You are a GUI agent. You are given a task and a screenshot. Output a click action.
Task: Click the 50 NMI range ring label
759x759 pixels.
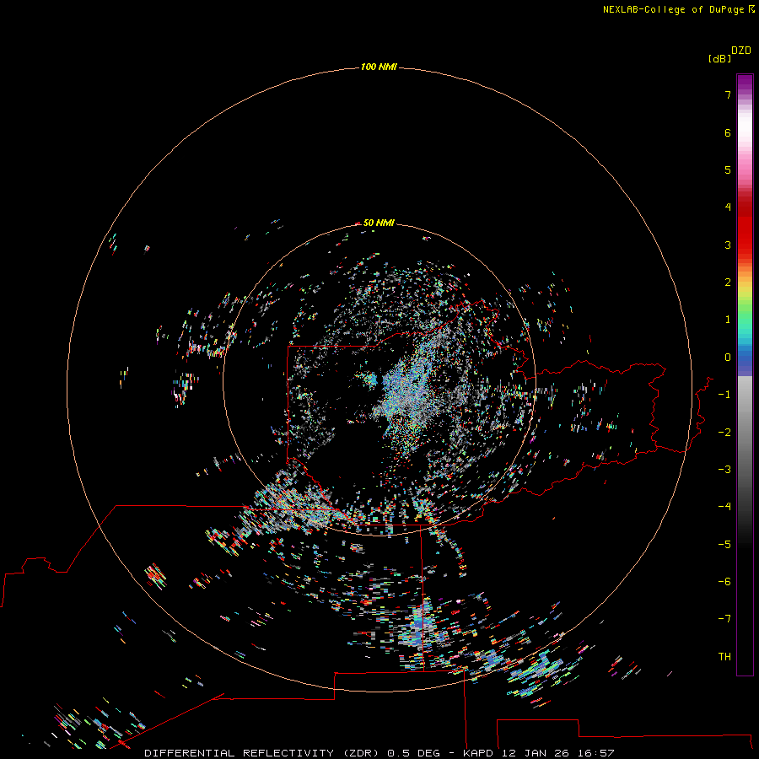pyautogui.click(x=379, y=223)
